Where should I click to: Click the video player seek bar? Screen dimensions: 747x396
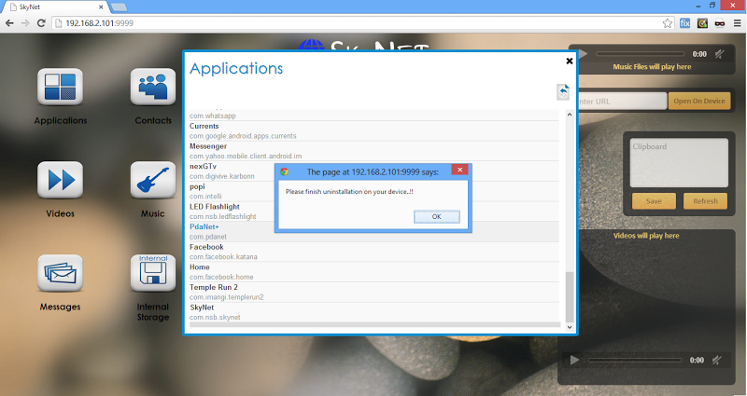[635, 360]
